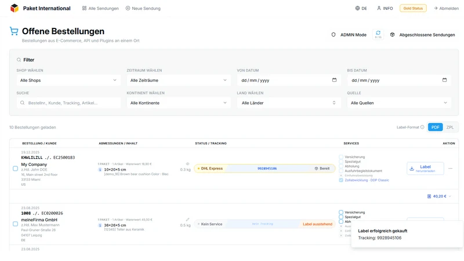The height and width of the screenshot is (261, 464).
Task: Click the Label-Format info icon
Action: (x=422, y=127)
